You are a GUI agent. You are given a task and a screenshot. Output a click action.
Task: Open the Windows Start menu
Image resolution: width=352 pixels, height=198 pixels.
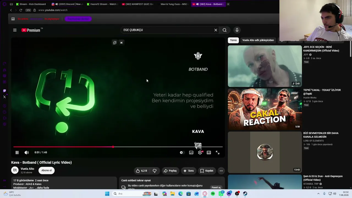pyautogui.click(x=107, y=194)
